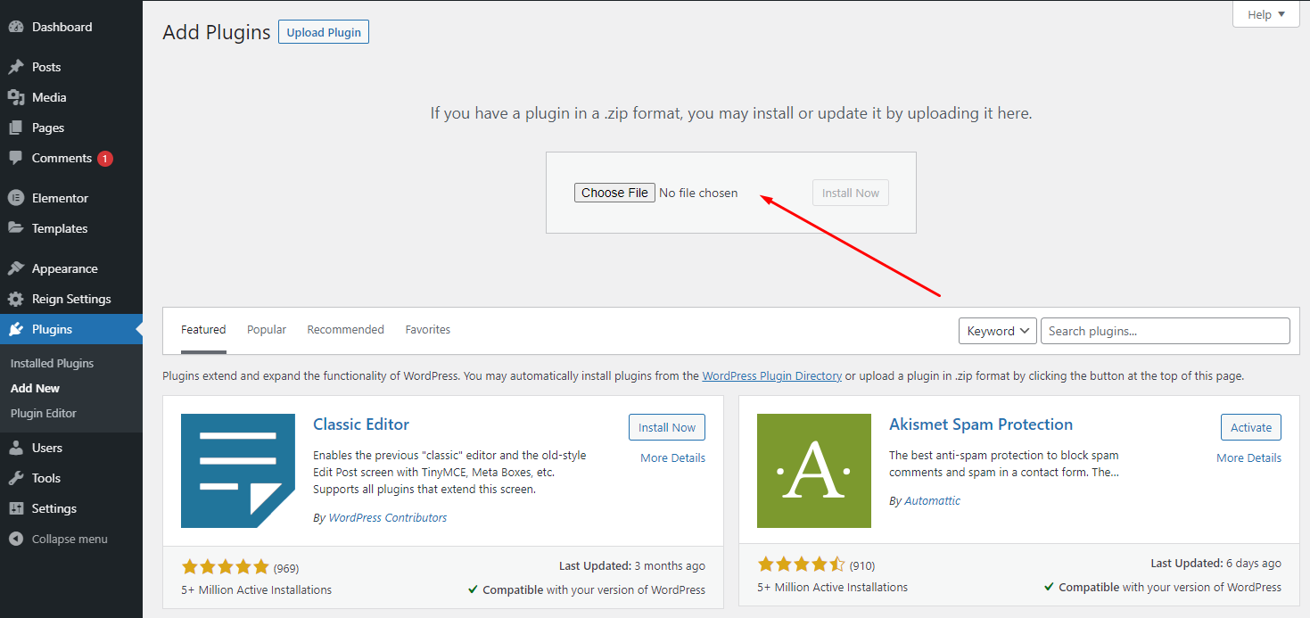Click the Akismet plugin logo thumbnail
Image resolution: width=1310 pixels, height=618 pixels.
[814, 471]
